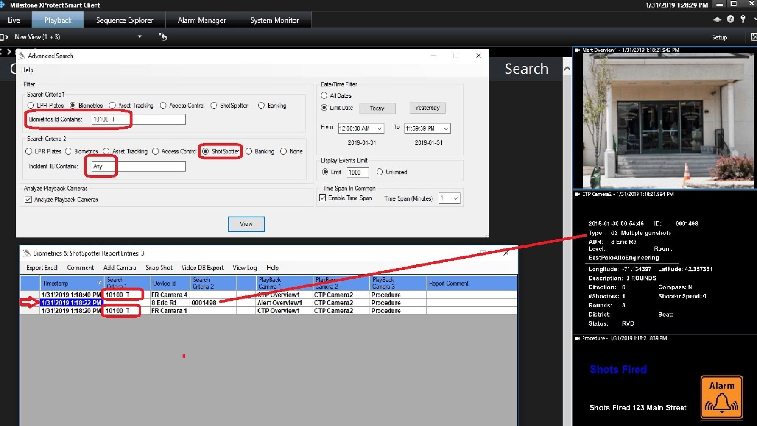Open the To time dropdown
Screen dimensions: 757x426
click(446, 129)
